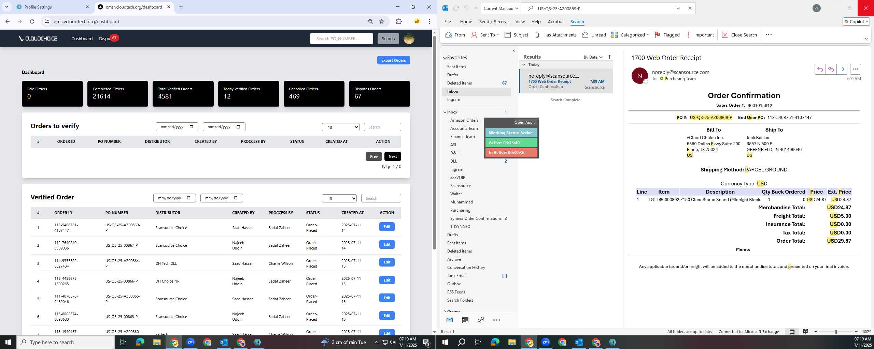Select the Amazon Orders folder
Screen dimensions: 874x349
[464, 120]
